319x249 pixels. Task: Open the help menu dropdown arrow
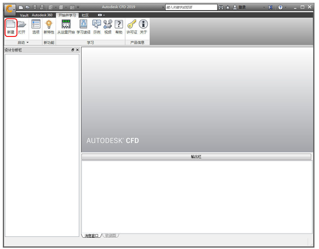pos(286,8)
